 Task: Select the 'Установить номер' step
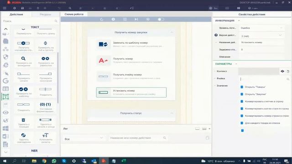point(131,92)
